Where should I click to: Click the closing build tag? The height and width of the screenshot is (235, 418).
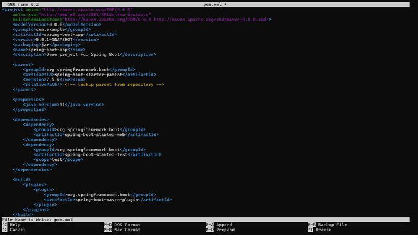[23, 214]
